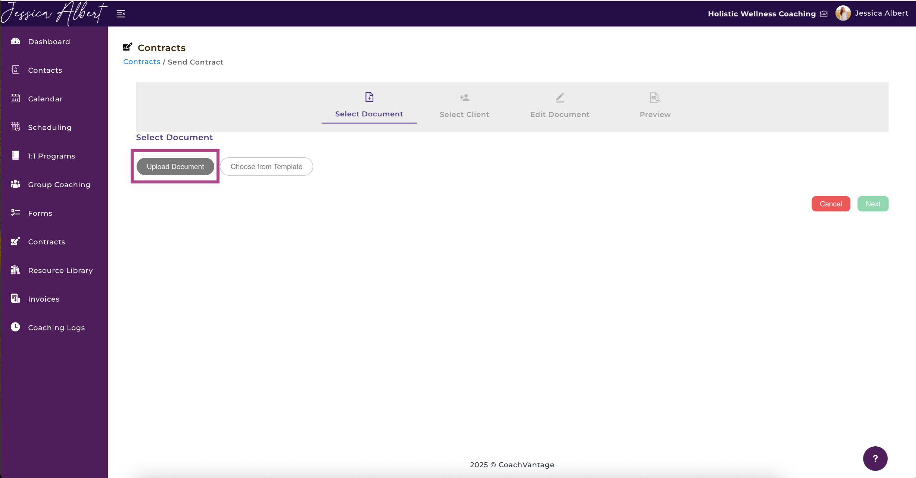Open help via question mark button
Screen dimensions: 916x478
click(x=875, y=459)
